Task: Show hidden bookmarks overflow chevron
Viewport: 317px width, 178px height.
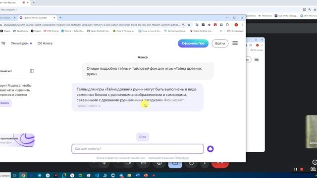Action: (x=221, y=31)
